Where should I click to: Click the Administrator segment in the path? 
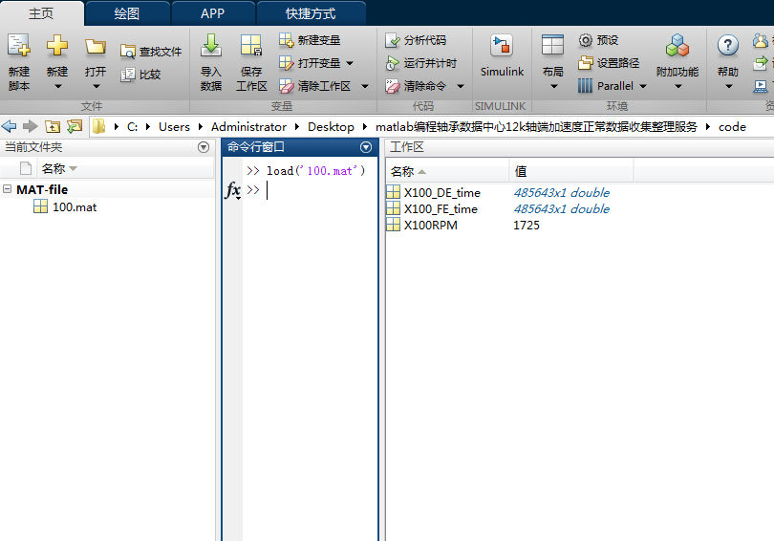pos(248,127)
